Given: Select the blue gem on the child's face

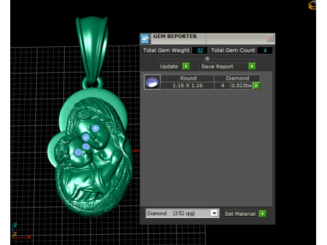Looking at the screenshot, I should click(78, 152).
